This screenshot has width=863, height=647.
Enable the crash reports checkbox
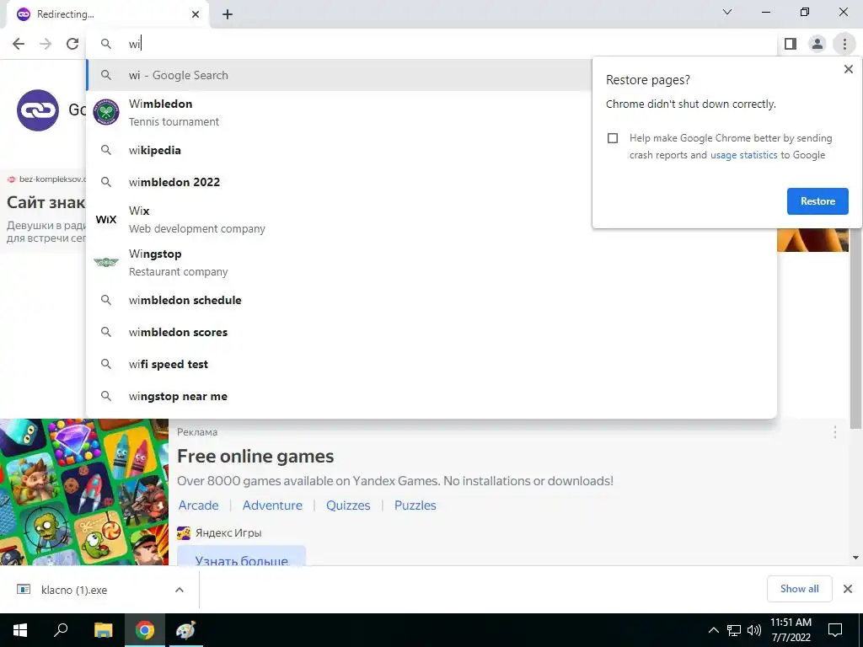(x=613, y=138)
